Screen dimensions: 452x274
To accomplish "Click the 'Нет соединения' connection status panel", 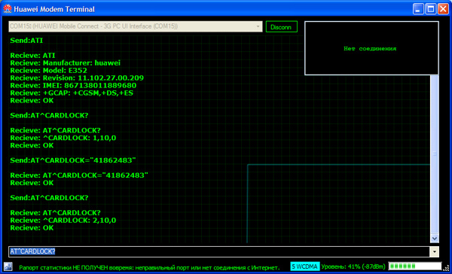I will (x=371, y=48).
